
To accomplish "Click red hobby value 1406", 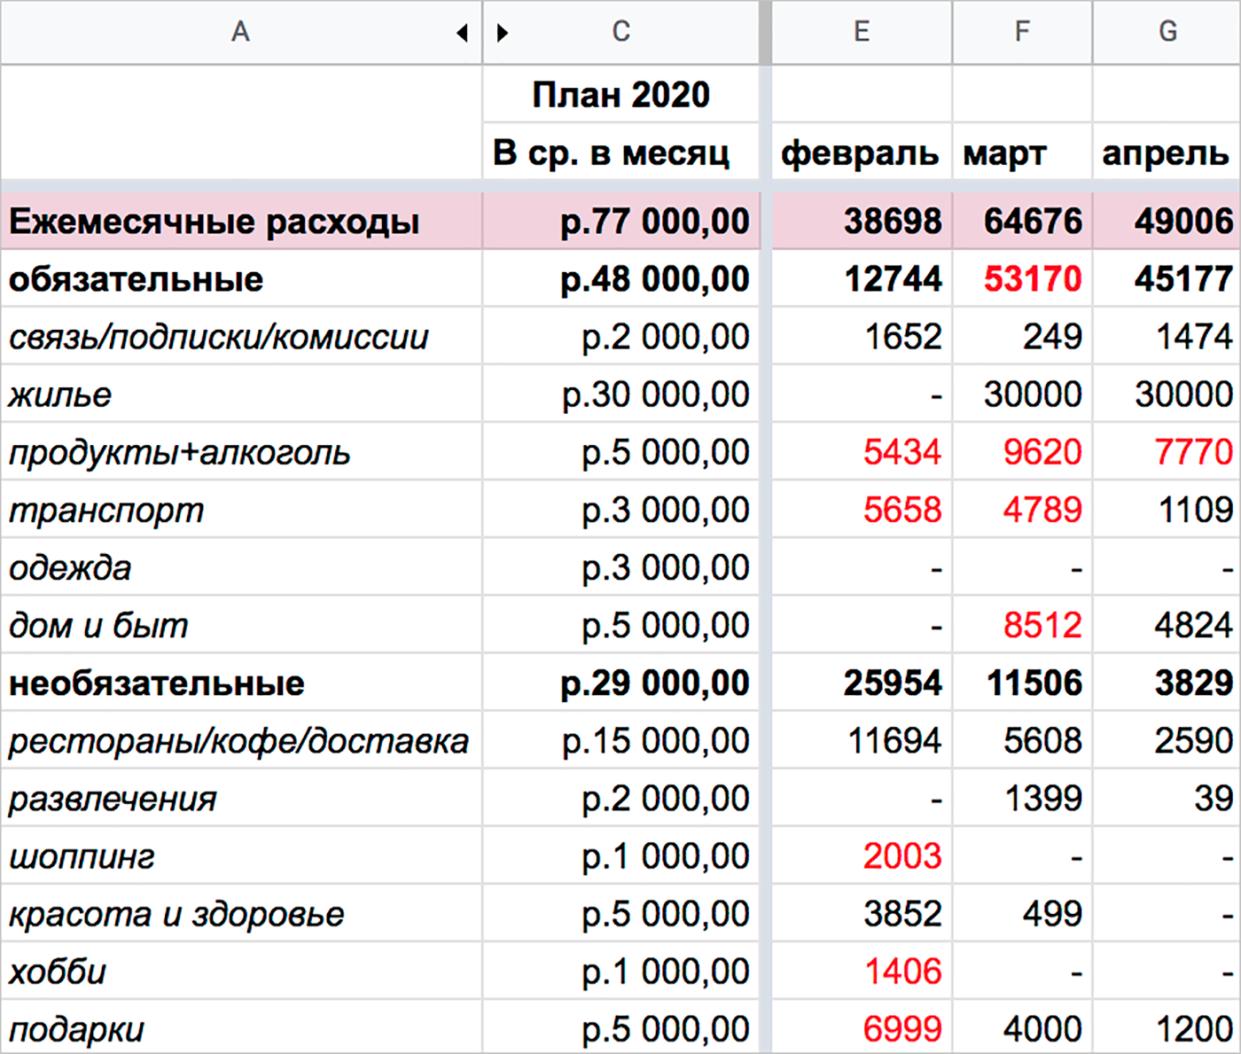I will coord(903,972).
